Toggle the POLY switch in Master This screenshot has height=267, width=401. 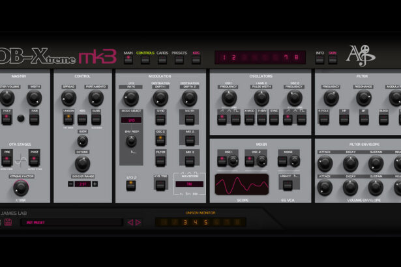(x=7, y=120)
